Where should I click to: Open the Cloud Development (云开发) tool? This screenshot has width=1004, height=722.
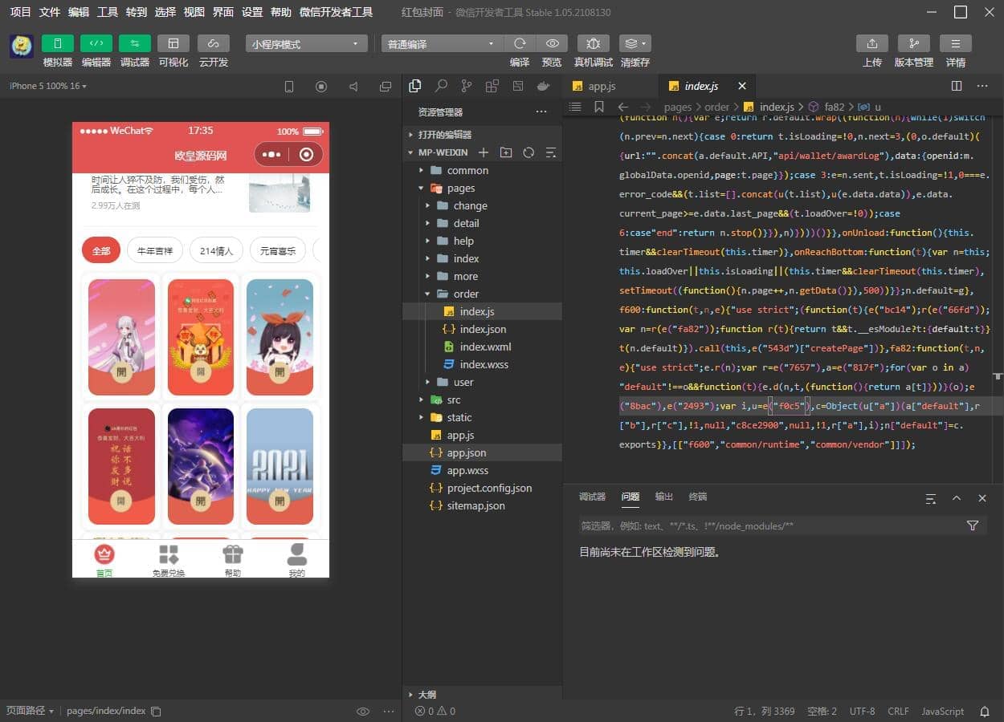click(213, 43)
